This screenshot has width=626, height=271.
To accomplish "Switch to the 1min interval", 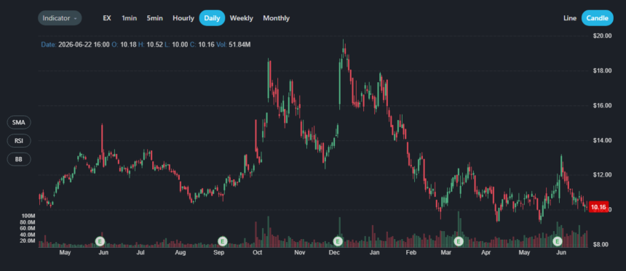I will click(x=129, y=18).
